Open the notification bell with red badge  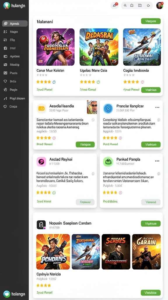(x=114, y=5)
